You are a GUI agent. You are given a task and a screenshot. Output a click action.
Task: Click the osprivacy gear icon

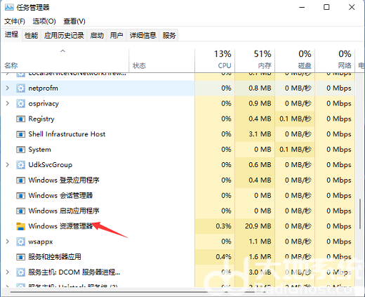(x=20, y=103)
